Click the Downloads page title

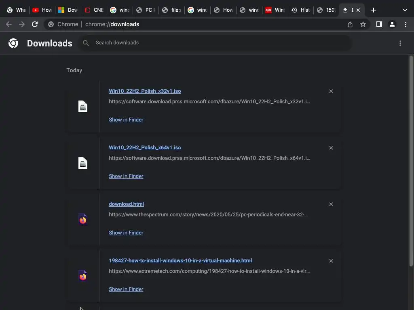pyautogui.click(x=50, y=43)
